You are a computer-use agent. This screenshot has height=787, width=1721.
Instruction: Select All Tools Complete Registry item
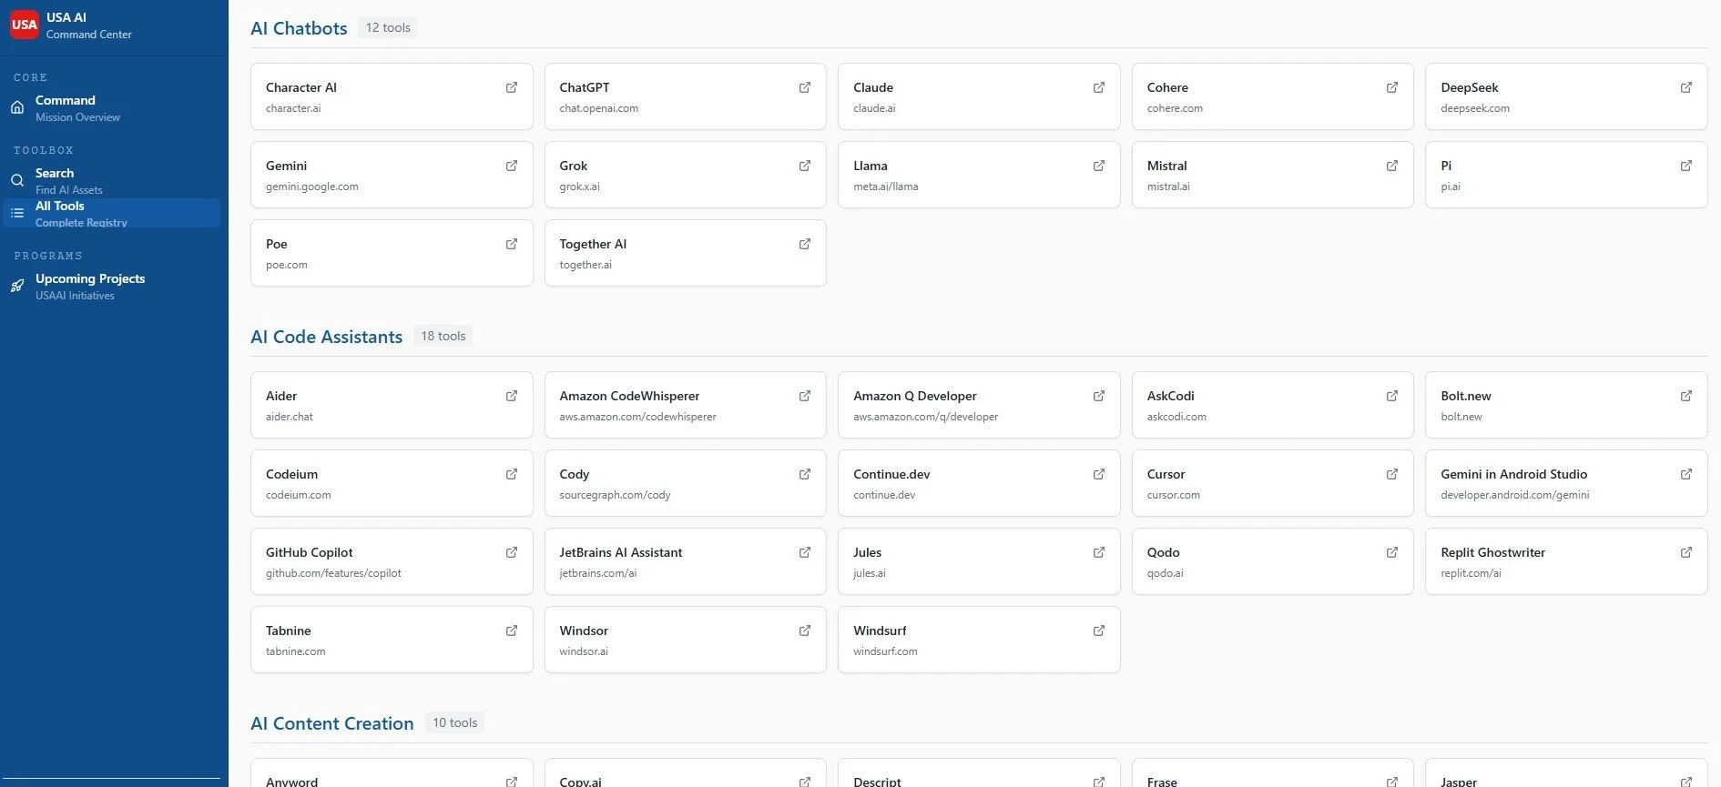(110, 213)
